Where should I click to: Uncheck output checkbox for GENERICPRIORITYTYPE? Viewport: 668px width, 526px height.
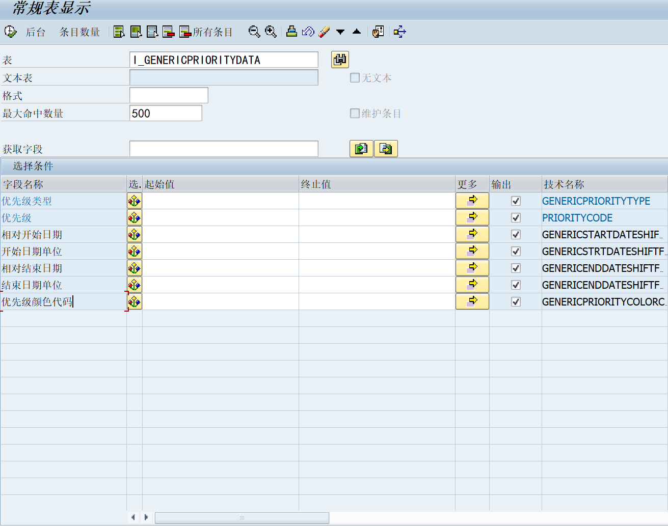[x=516, y=201]
